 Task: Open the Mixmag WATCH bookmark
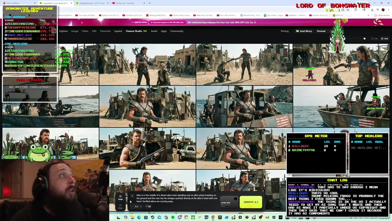[x=156, y=15]
